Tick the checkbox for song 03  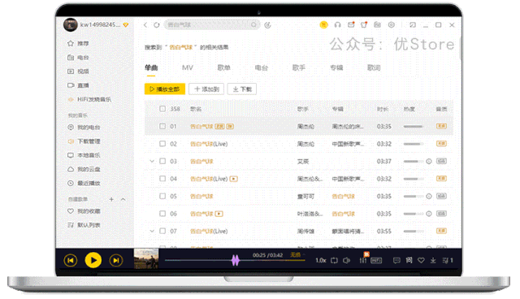pos(162,161)
